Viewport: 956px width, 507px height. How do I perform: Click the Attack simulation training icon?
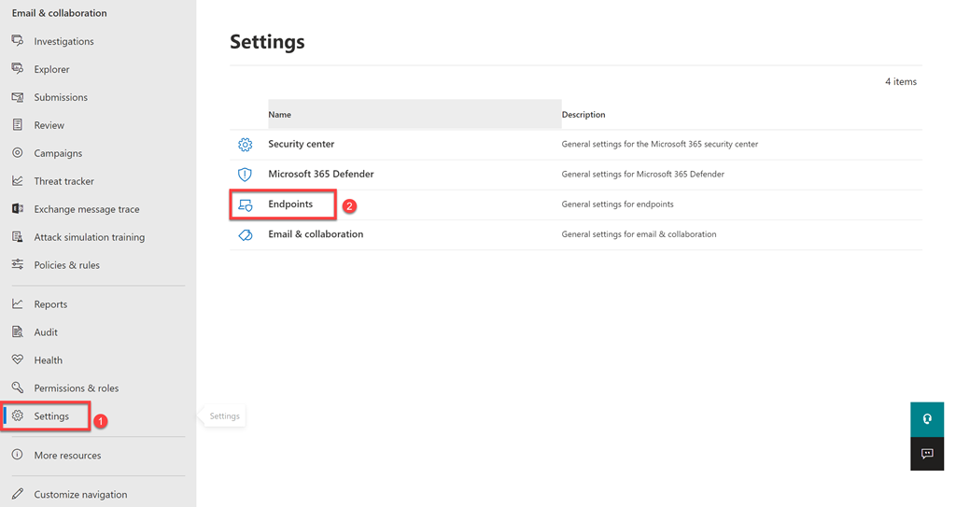18,237
